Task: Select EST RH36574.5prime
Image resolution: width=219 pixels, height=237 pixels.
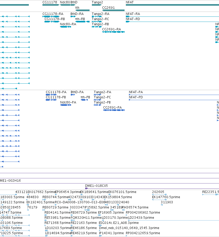Action: (135, 207)
